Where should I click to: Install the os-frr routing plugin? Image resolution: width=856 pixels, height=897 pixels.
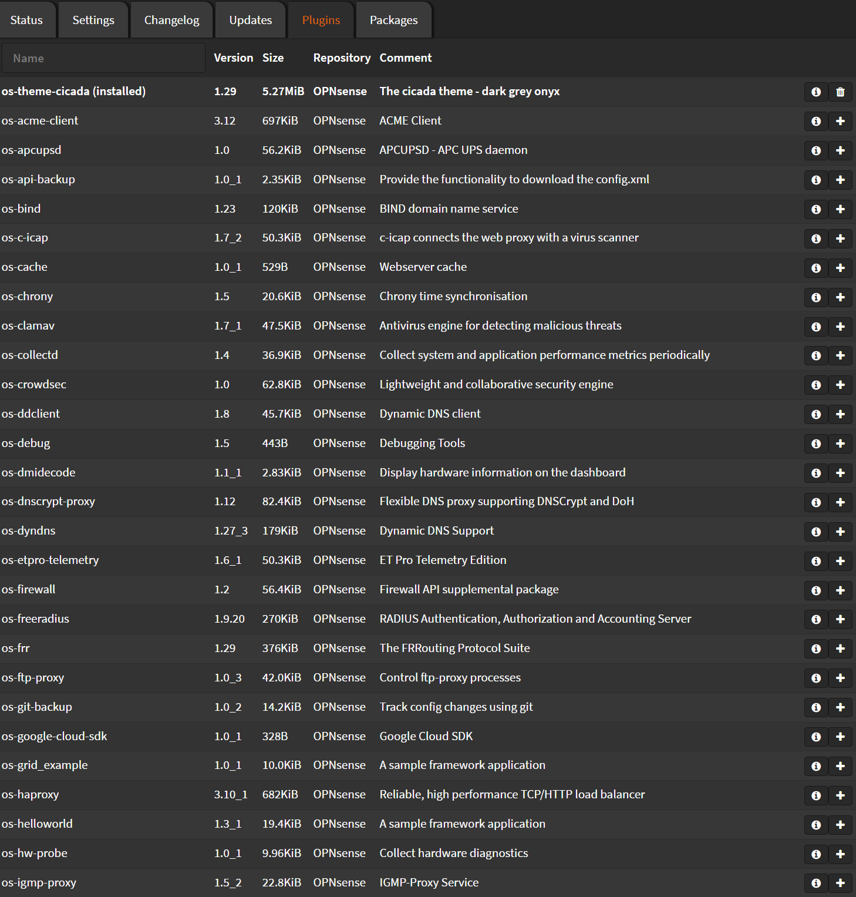pos(840,649)
